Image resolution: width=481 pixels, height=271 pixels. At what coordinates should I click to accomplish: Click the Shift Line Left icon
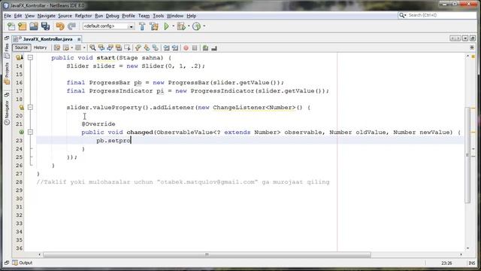coord(166,48)
